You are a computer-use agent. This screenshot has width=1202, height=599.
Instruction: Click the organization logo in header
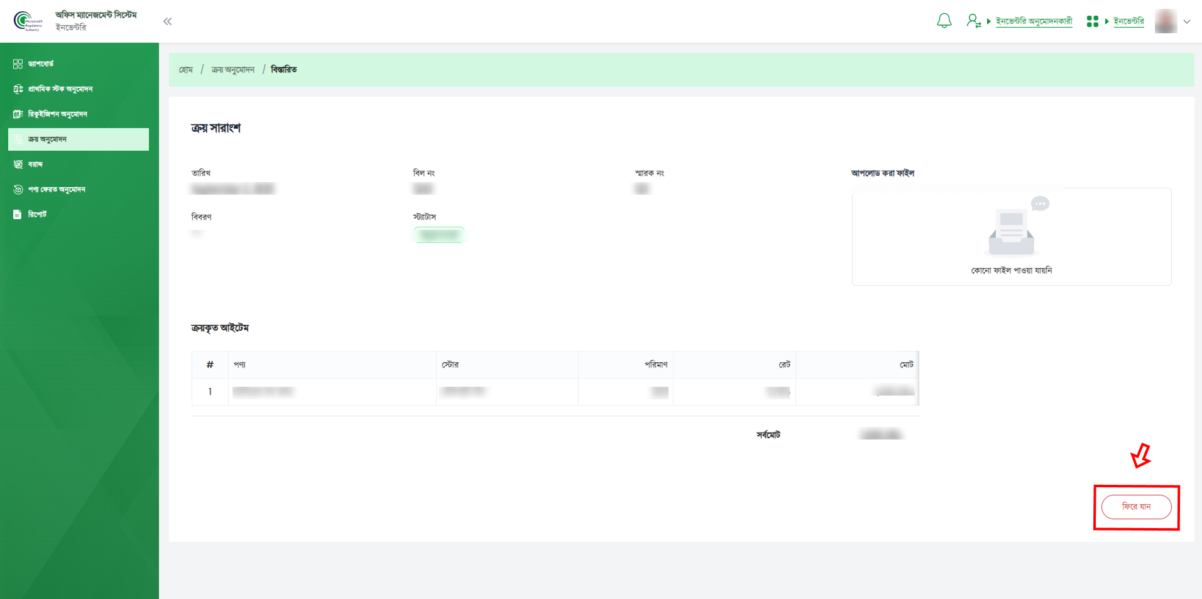point(28,21)
